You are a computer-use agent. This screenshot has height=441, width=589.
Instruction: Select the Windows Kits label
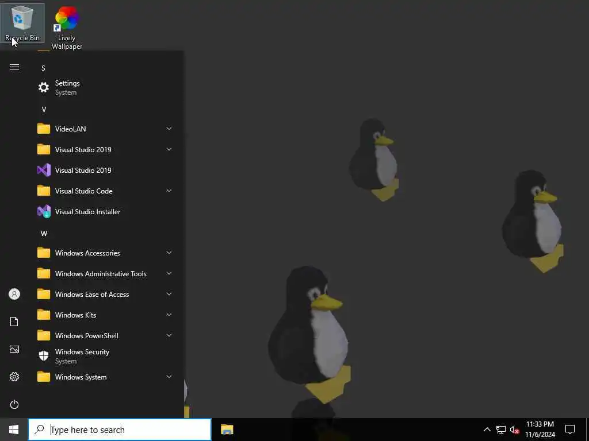[x=75, y=315]
